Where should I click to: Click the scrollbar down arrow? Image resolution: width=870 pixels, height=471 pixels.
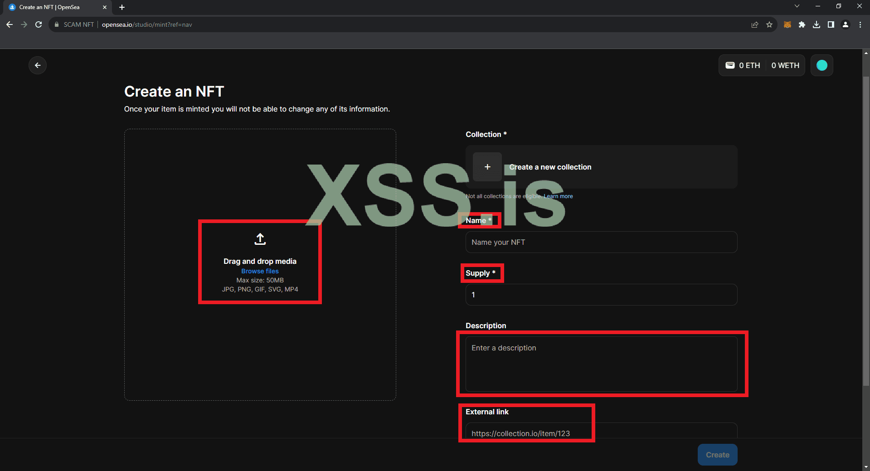tap(866, 467)
